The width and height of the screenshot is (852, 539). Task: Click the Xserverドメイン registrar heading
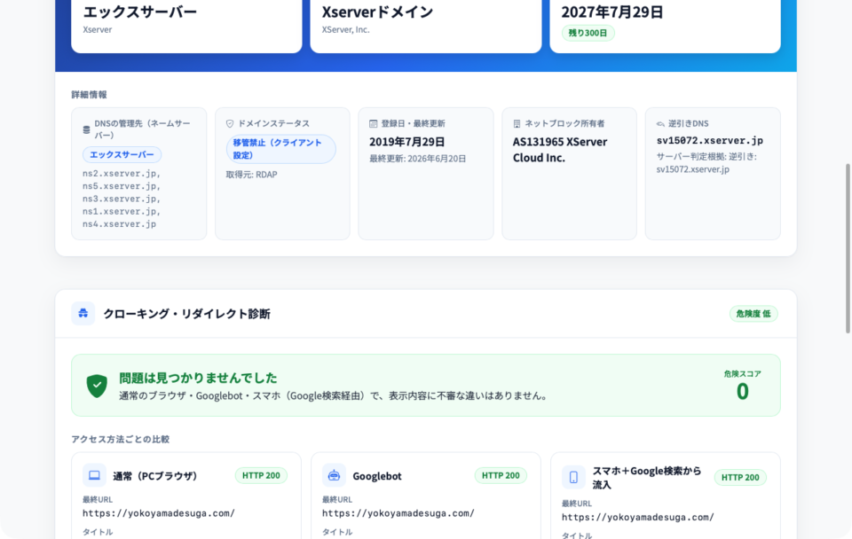(x=377, y=12)
